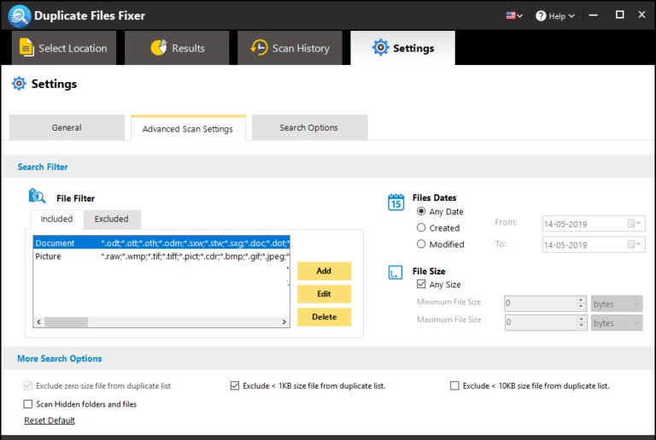Open the Maximum File Size bytes unit dropdown

pyautogui.click(x=617, y=323)
